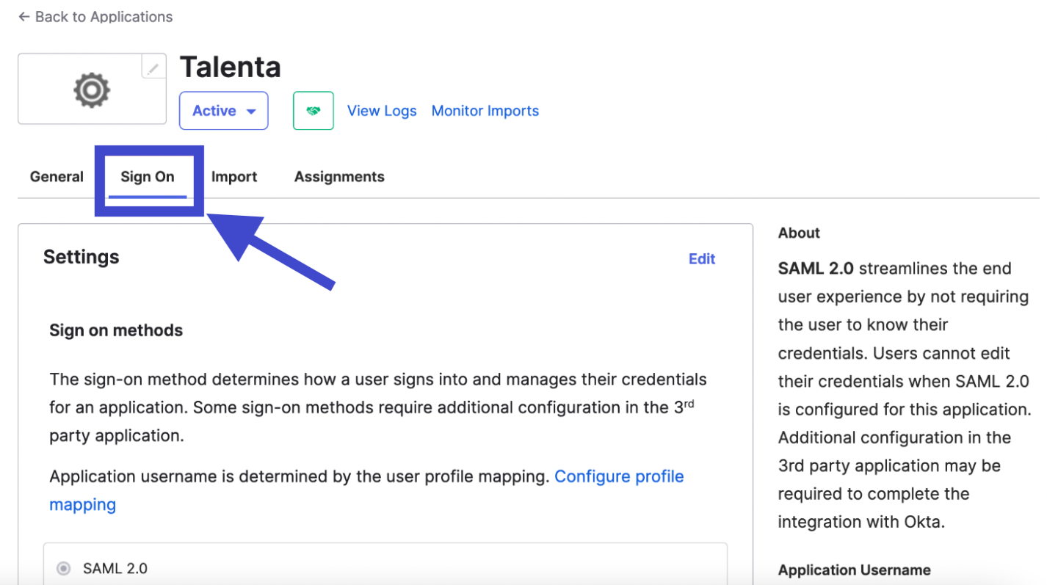Click the gear application logo

pyautogui.click(x=92, y=90)
